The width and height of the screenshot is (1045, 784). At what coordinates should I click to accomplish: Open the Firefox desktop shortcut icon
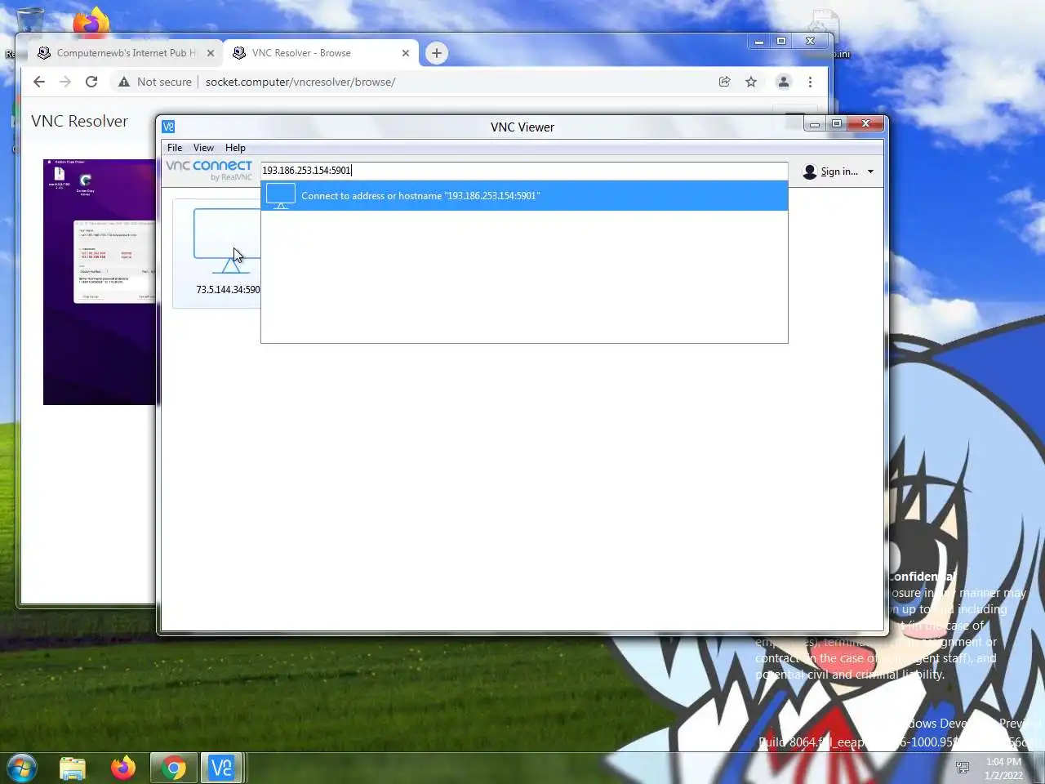click(91, 20)
